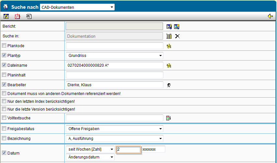Click the yellow back arrow icon
The width and height of the screenshot is (277, 163).
270,16
